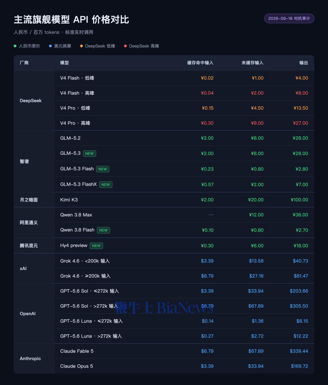The width and height of the screenshot is (328, 385).
Task: Select the model name Grok 4.6 · <200k 输入
Action: tap(85, 261)
